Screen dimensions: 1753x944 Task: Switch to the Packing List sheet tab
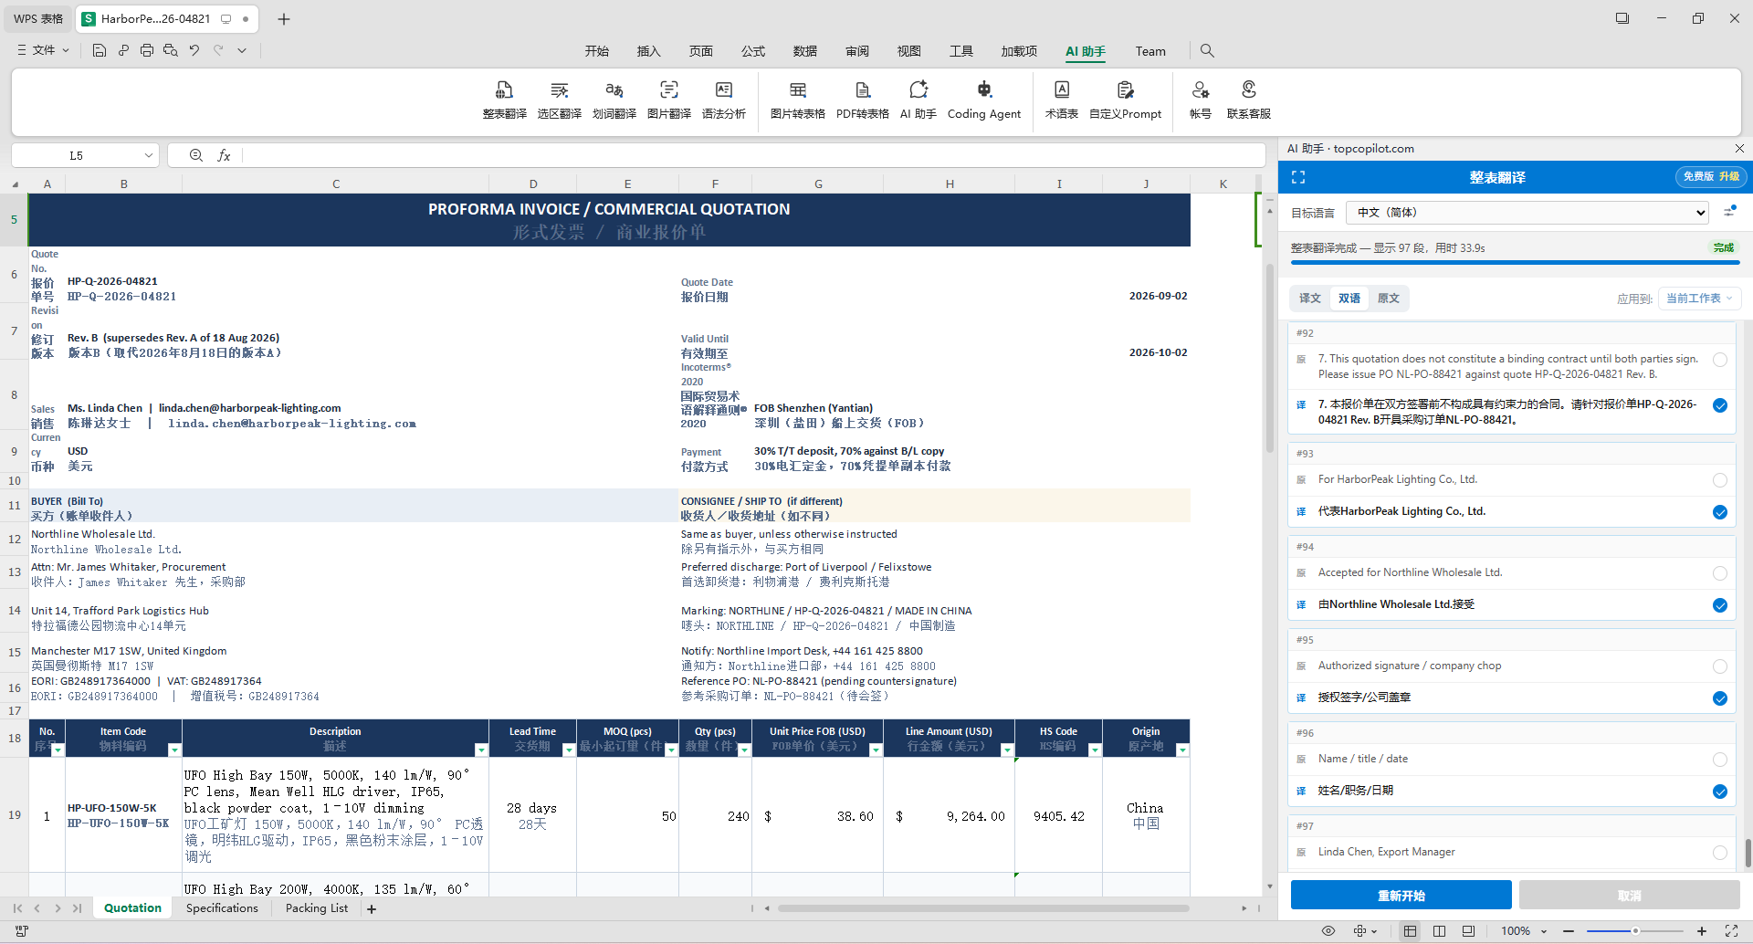click(x=317, y=908)
